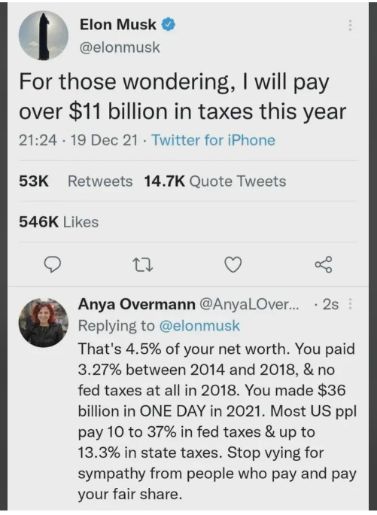
Task: Open three-dot menu on Anya Overmann's reply
Action: [x=350, y=304]
